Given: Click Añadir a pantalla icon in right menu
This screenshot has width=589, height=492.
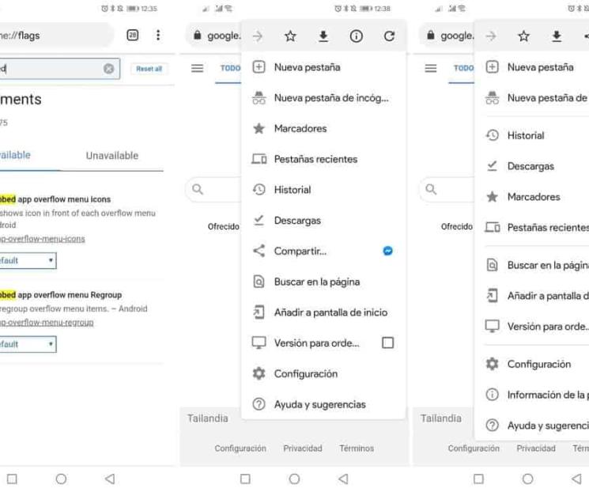Looking at the screenshot, I should pos(492,296).
